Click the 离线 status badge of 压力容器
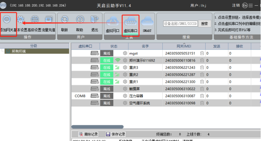261x141 pixels. point(107,96)
